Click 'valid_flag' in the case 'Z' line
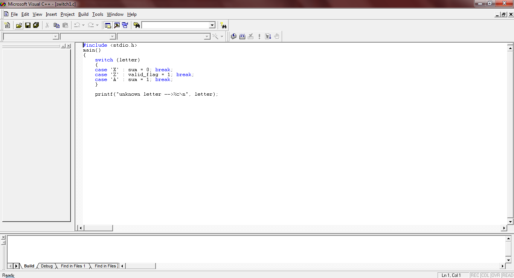Screen dimensions: 514x278 pos(143,75)
